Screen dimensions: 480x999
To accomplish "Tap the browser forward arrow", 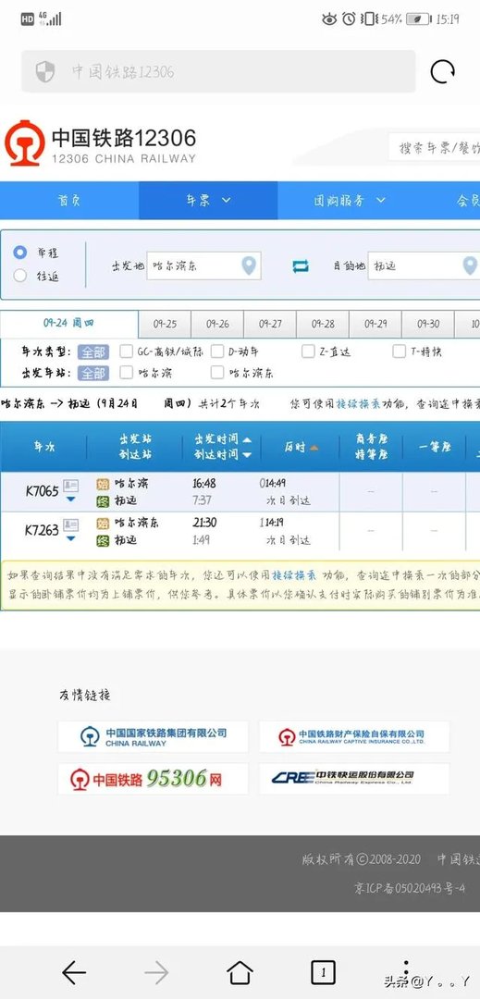I will coord(156,972).
